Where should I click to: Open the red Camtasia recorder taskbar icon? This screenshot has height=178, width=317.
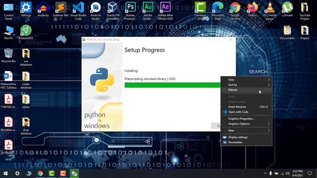63,174
